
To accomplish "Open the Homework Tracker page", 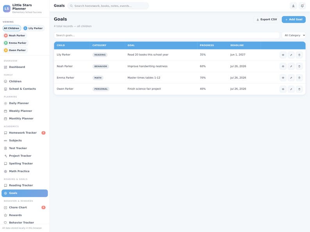I will [25, 133].
